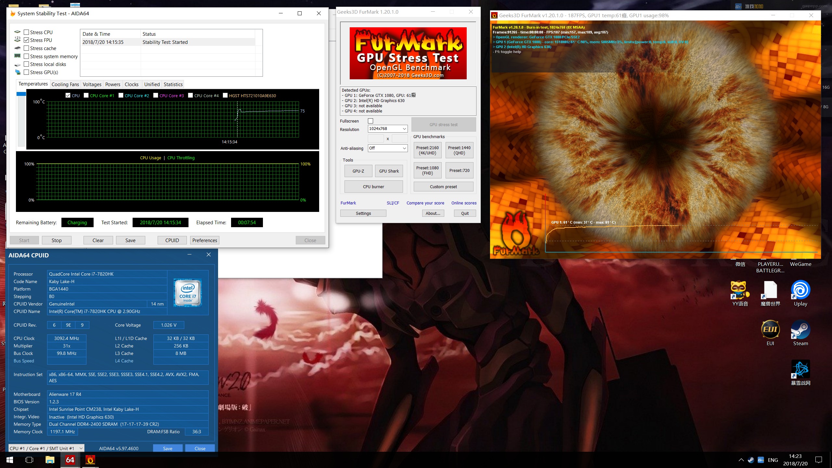
Task: Uncheck the Stress FPU option
Action: 27,40
